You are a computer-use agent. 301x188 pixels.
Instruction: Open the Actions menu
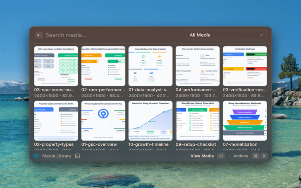(240, 156)
